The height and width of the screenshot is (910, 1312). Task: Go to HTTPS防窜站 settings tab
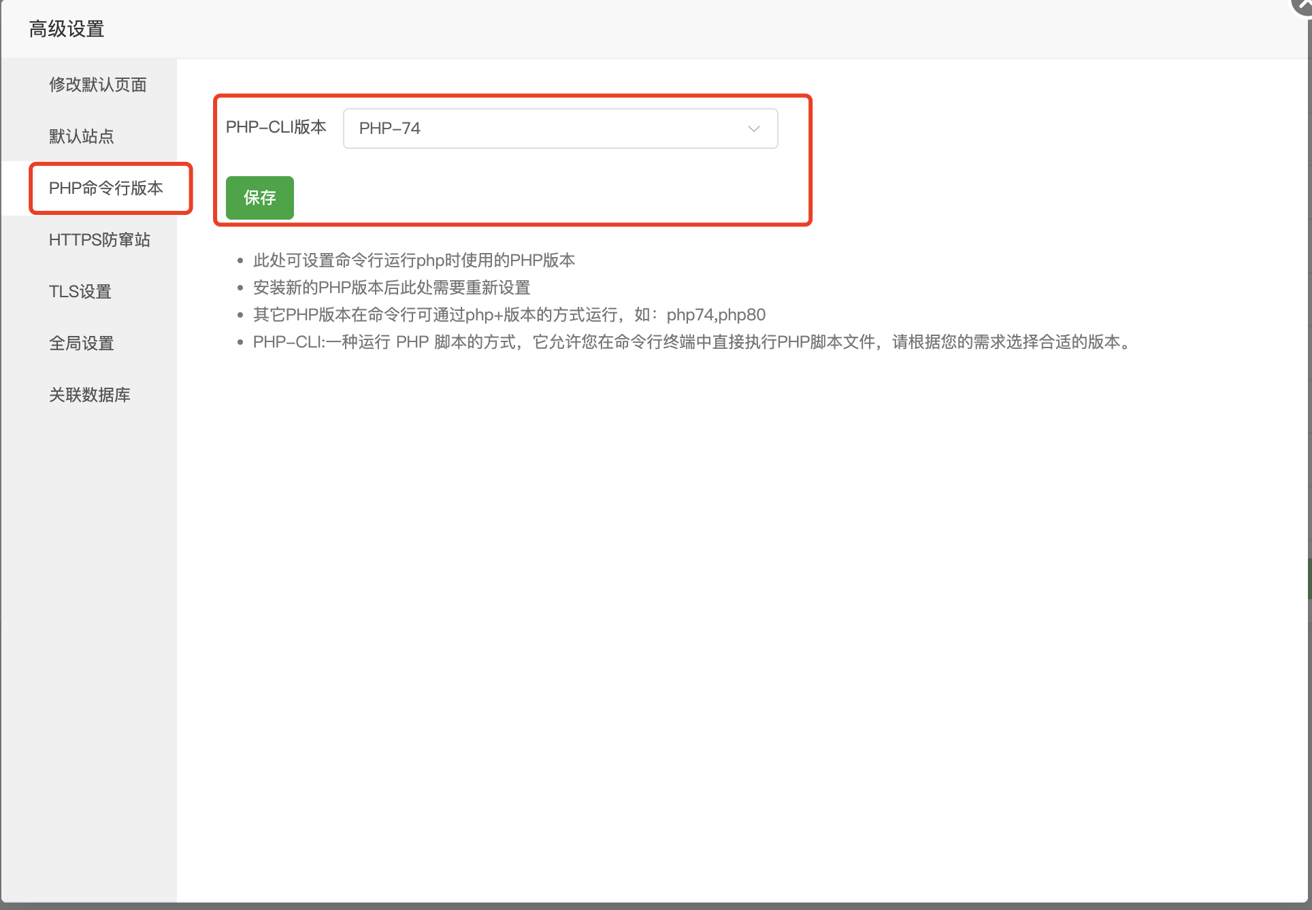pyautogui.click(x=99, y=240)
